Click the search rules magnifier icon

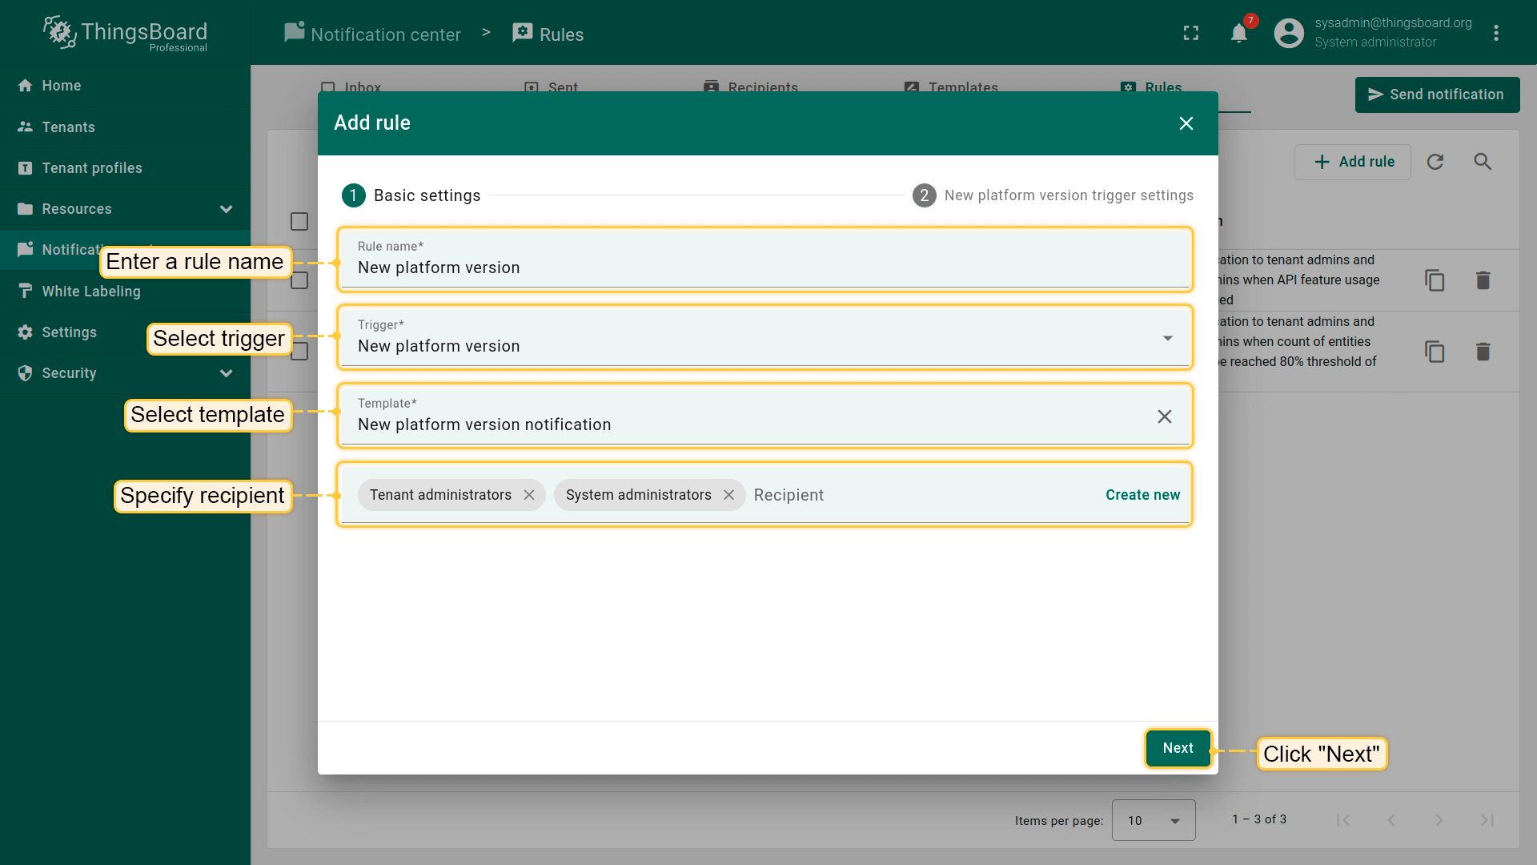pos(1483,162)
